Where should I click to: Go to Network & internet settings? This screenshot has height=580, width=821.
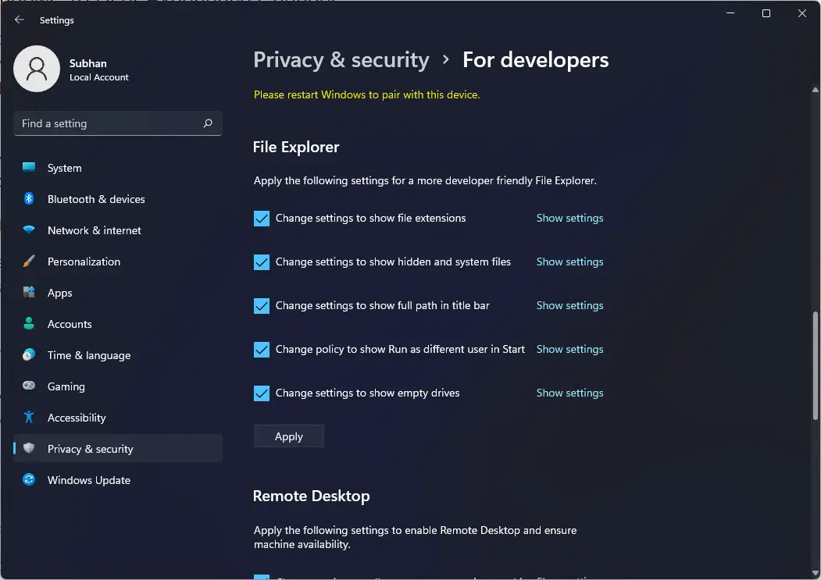[x=118, y=230]
